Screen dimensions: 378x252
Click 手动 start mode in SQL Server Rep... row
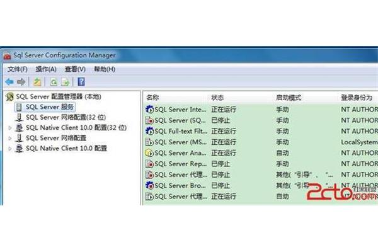[282, 164]
